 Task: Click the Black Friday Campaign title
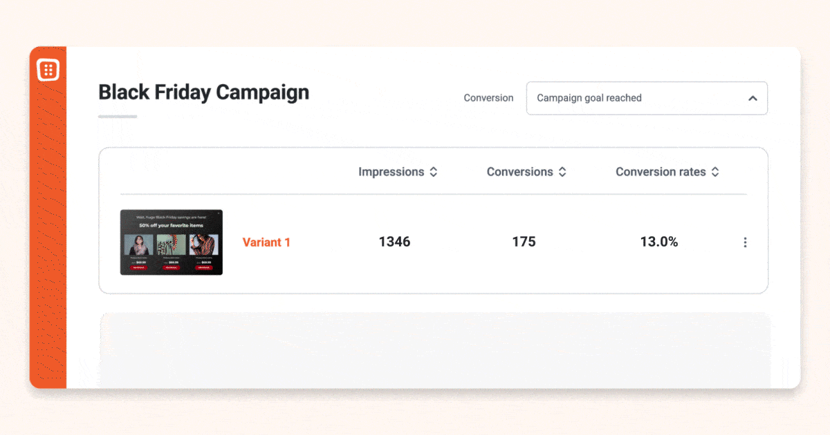point(204,92)
